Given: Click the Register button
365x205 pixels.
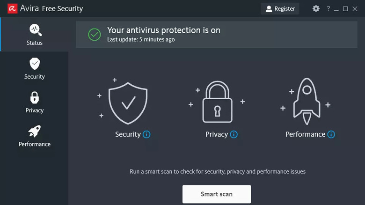Looking at the screenshot, I should [x=280, y=8].
